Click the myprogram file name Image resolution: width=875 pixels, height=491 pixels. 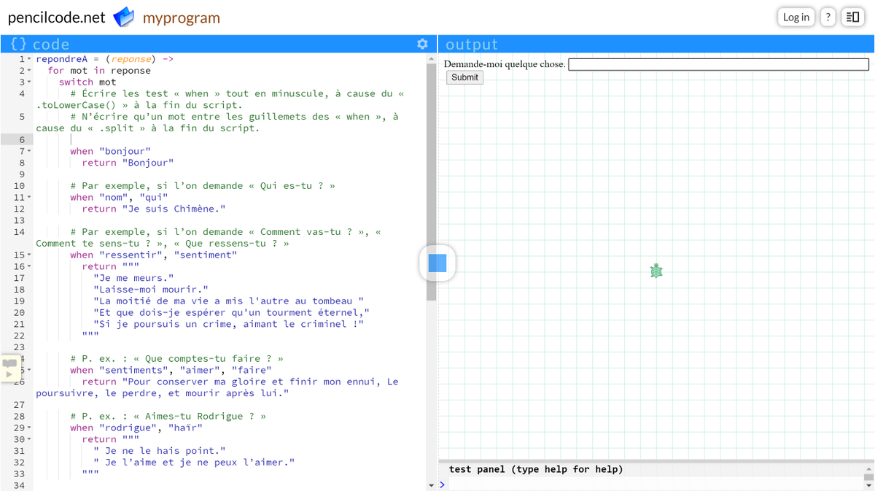click(182, 18)
